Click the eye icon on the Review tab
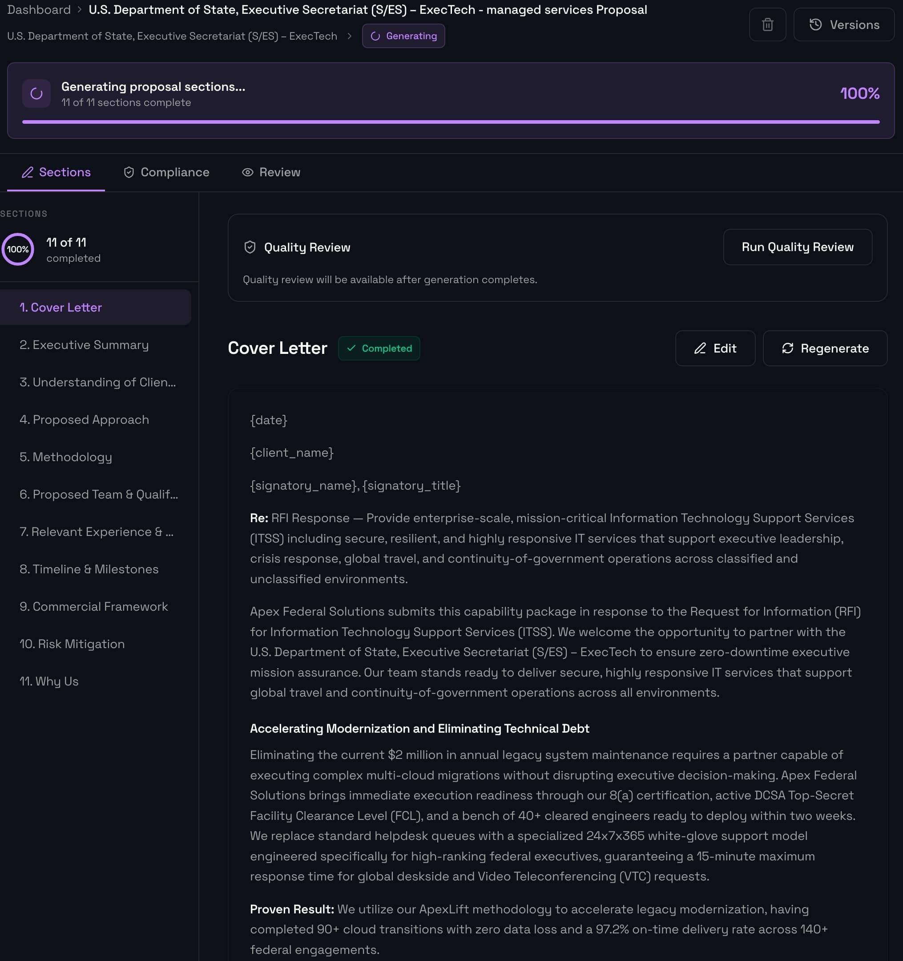Viewport: 903px width, 961px height. [x=247, y=172]
